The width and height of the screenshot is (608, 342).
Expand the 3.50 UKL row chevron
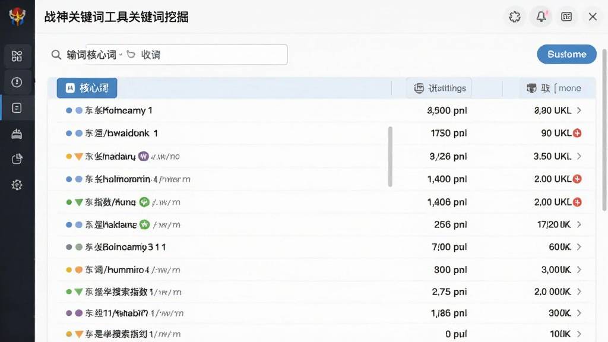tap(579, 156)
